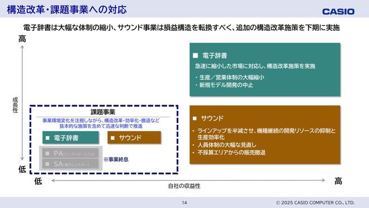Click the 電子辞書 heading in the large teal box
Image resolution: width=369 pixels, height=208 pixels.
[215, 55]
